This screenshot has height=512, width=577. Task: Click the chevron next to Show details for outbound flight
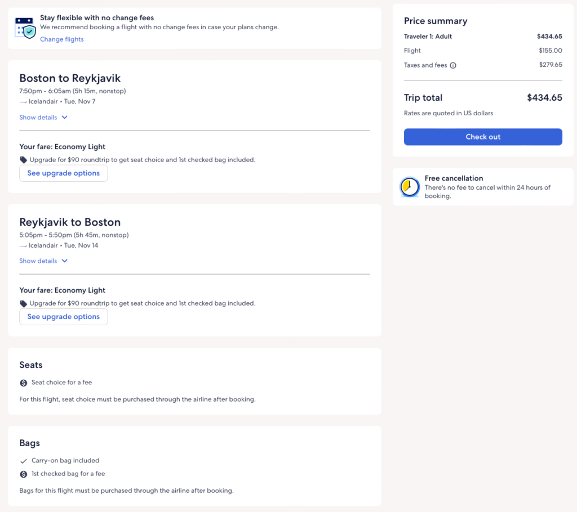click(65, 118)
